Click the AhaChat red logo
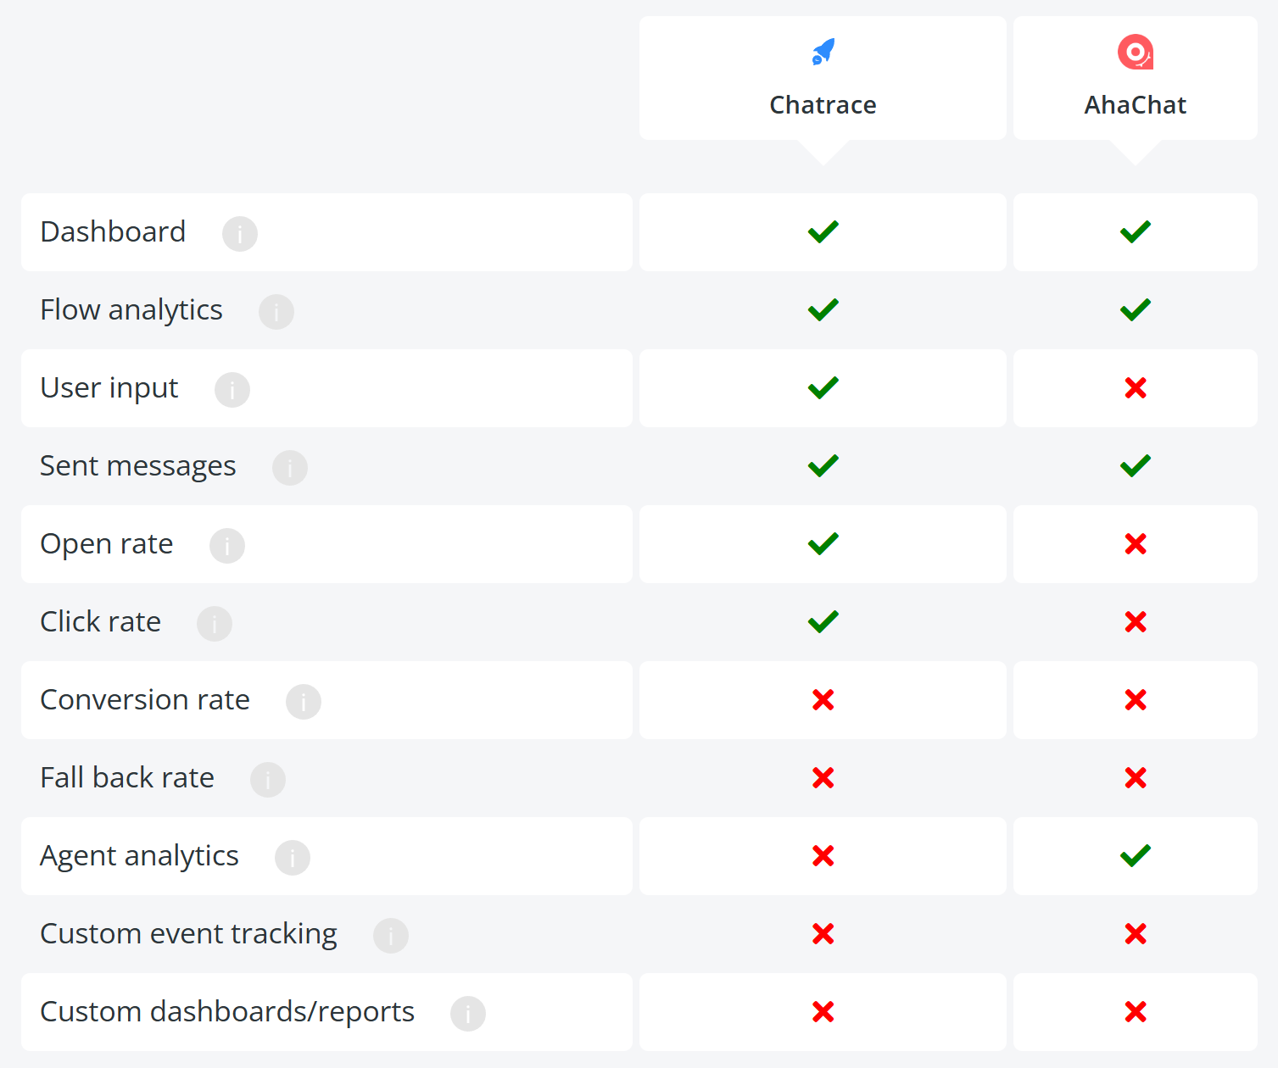 1135,52
